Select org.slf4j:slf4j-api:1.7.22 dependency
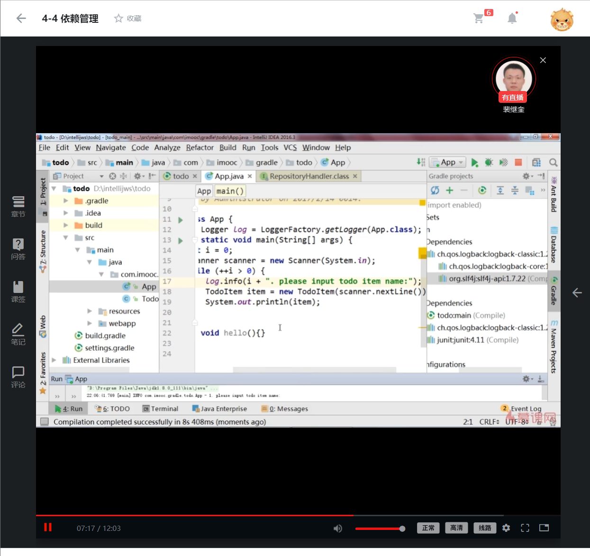 tap(493, 279)
